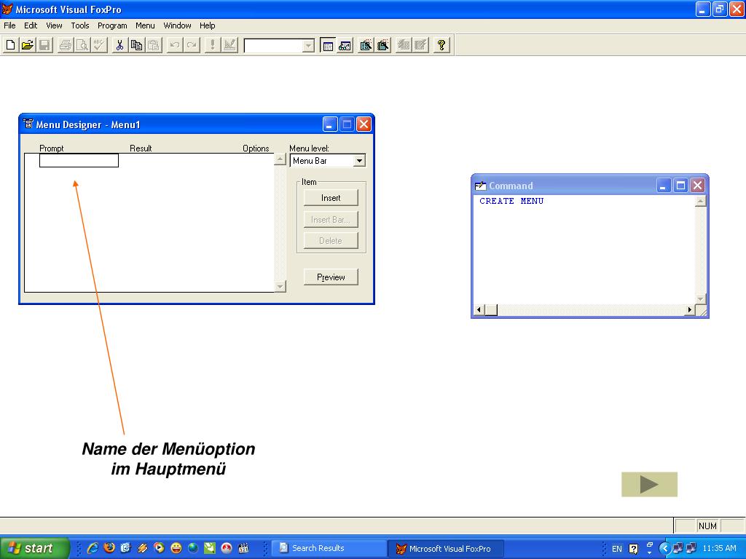746x559 pixels.
Task: Click the Print Preview toolbar icon
Action: click(82, 45)
